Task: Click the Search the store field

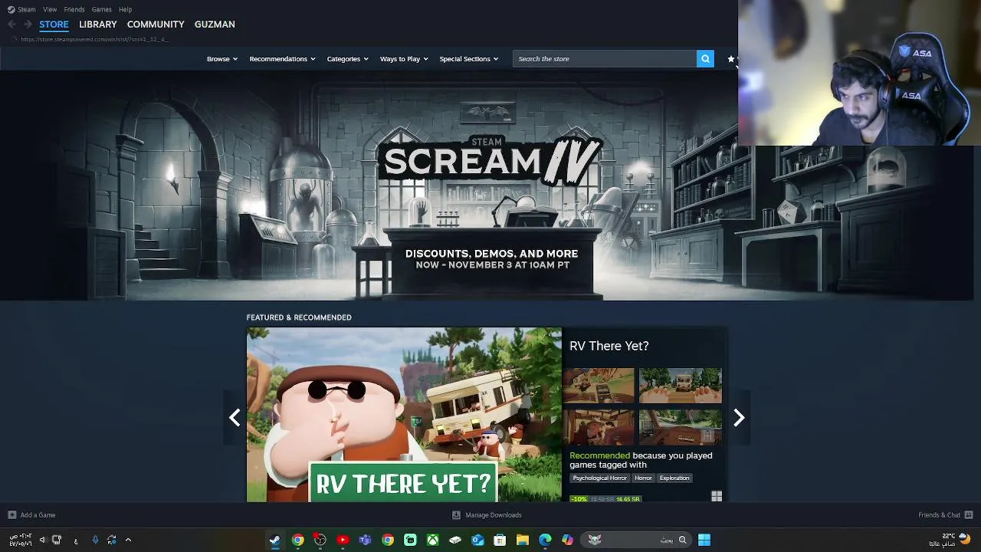Action: click(605, 59)
